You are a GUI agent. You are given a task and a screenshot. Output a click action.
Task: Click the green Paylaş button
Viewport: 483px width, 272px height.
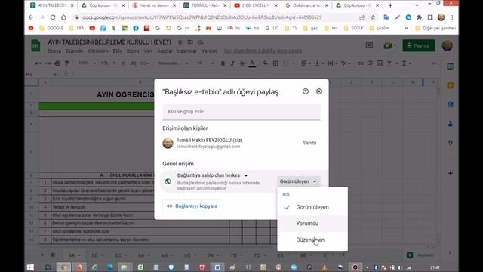pyautogui.click(x=419, y=45)
